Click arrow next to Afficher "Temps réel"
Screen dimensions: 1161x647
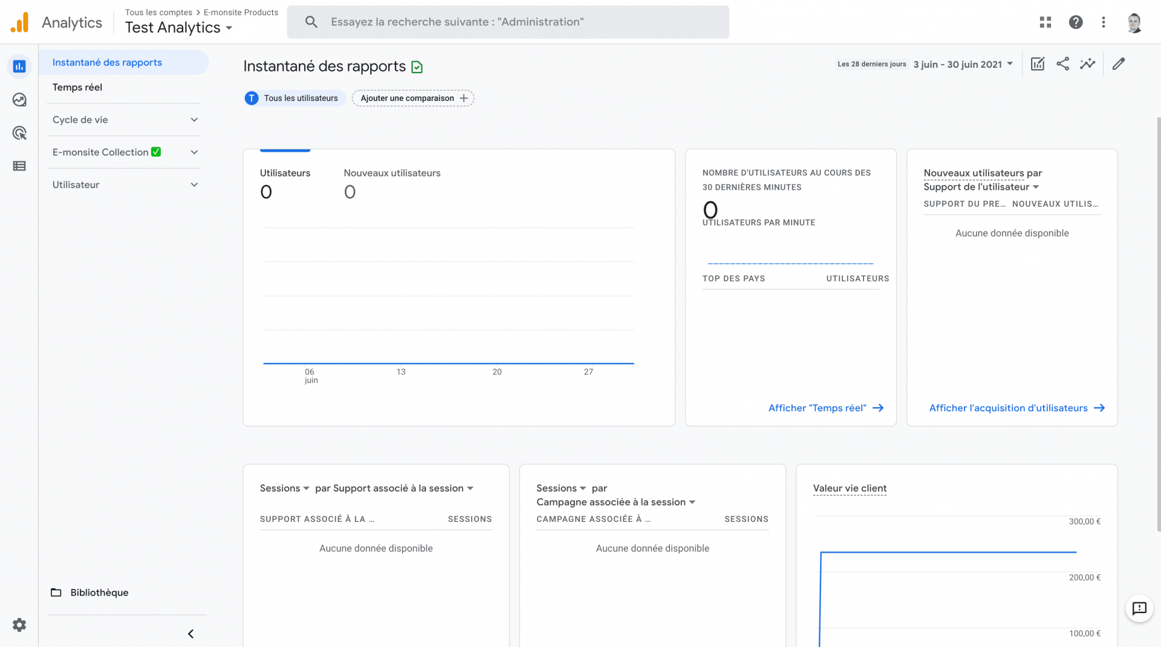point(878,408)
